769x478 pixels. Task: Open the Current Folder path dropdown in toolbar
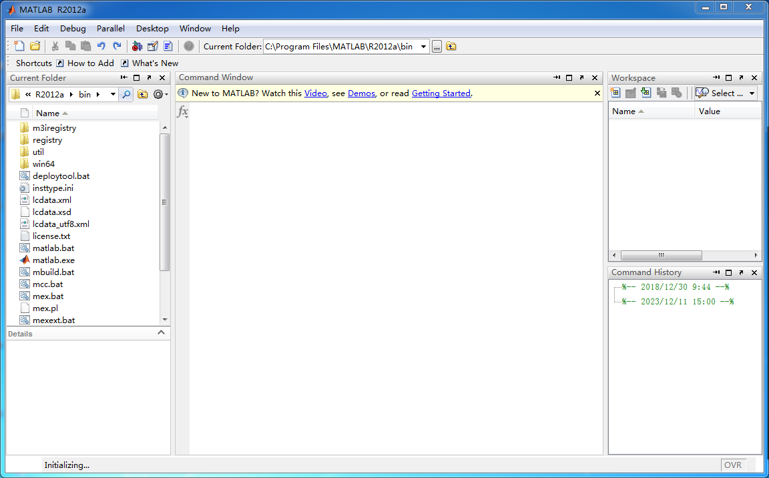(x=424, y=47)
